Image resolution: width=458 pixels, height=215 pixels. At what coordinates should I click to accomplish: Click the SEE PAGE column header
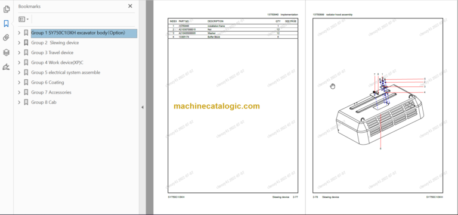290,21
